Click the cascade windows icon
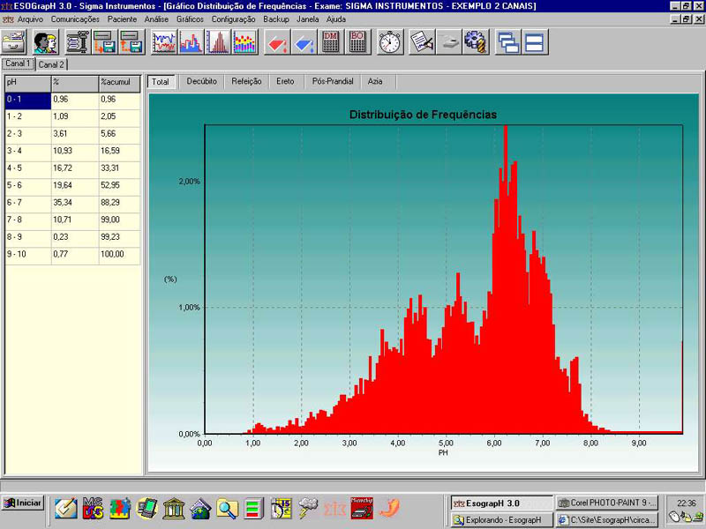This screenshot has width=706, height=529. point(507,41)
